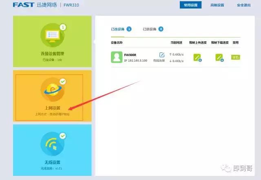Screen dimensions: 261x180
Task: Click the connected devices count badge 1
Action: 129,29
